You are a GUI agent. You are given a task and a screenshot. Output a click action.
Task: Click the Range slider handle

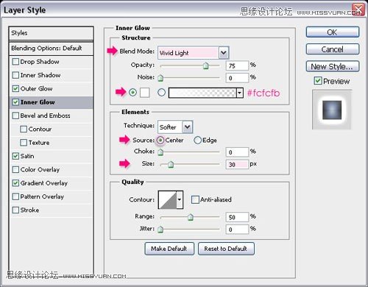pyautogui.click(x=191, y=217)
